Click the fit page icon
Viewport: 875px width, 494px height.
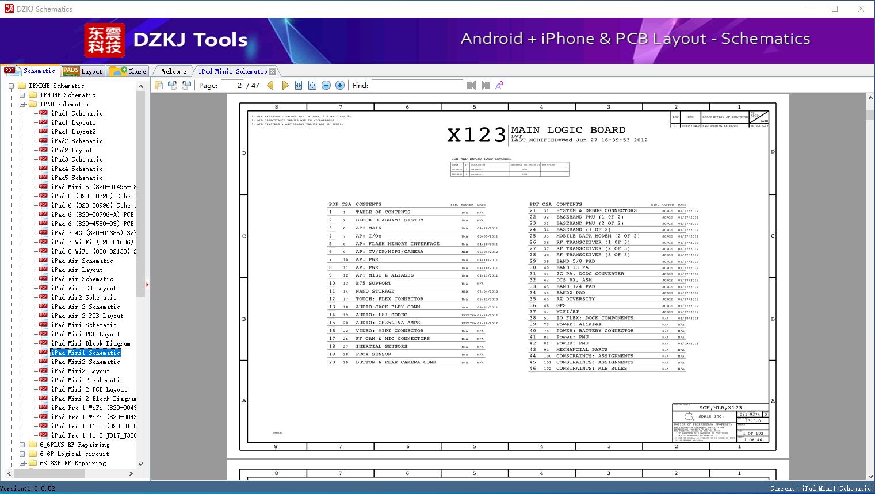click(x=312, y=85)
